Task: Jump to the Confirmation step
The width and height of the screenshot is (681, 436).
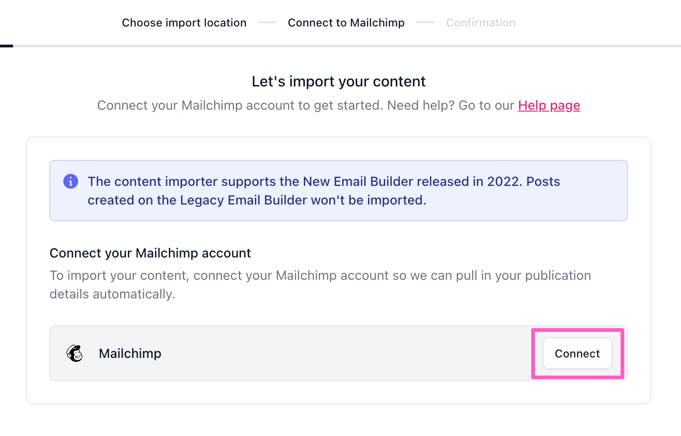Action: pyautogui.click(x=481, y=23)
